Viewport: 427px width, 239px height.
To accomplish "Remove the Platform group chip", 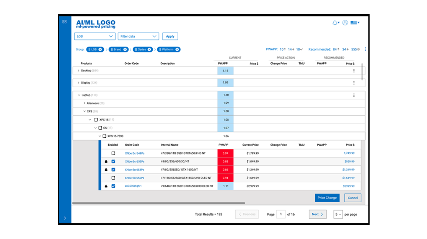I will tap(177, 50).
